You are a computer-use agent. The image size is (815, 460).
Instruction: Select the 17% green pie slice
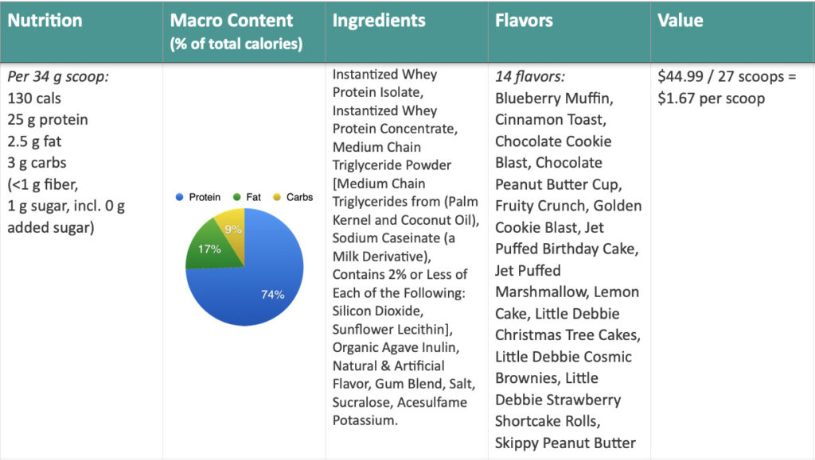point(210,249)
